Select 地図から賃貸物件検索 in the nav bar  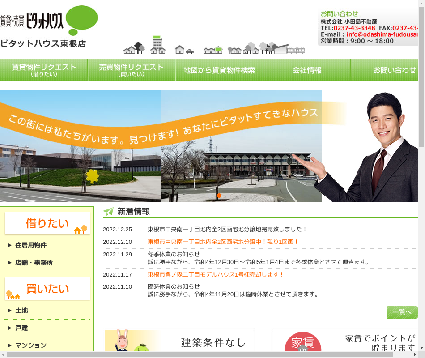pyautogui.click(x=219, y=70)
